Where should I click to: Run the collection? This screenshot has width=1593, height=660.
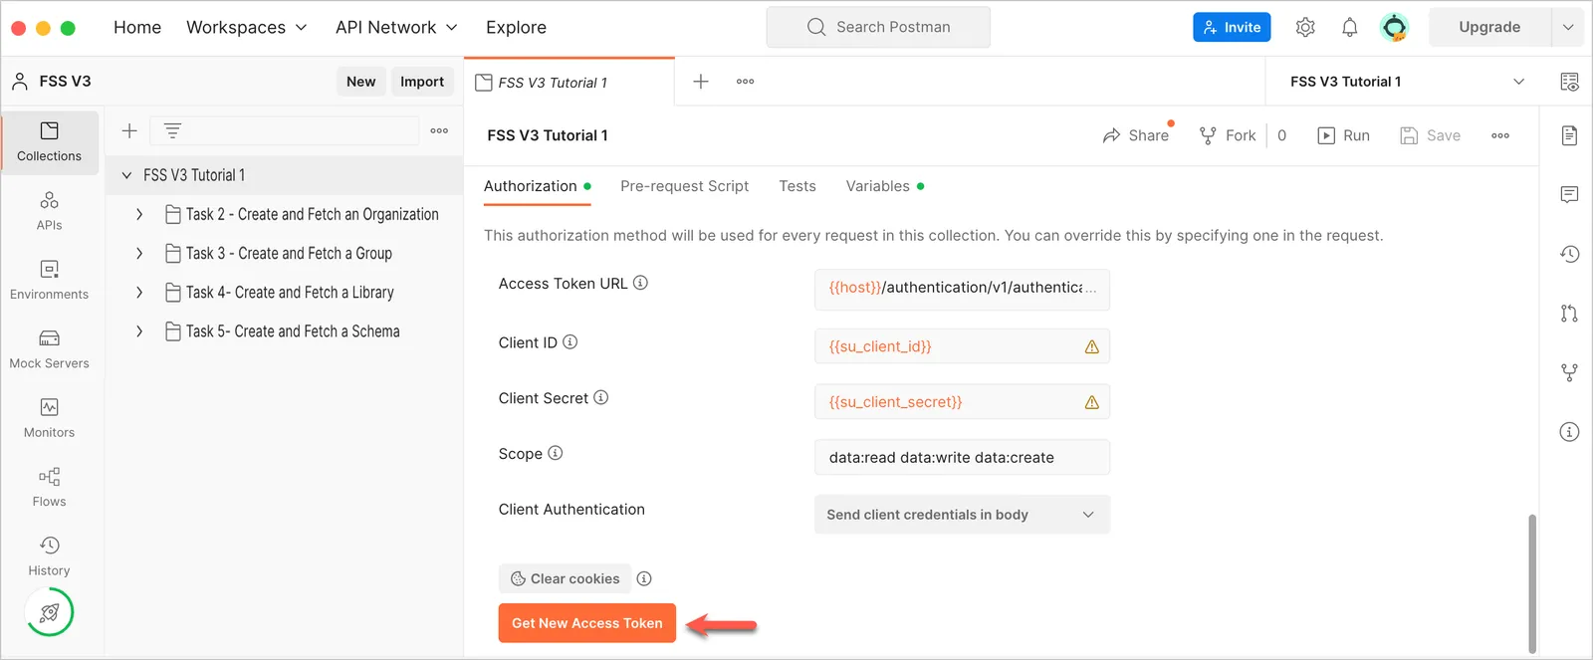point(1343,135)
